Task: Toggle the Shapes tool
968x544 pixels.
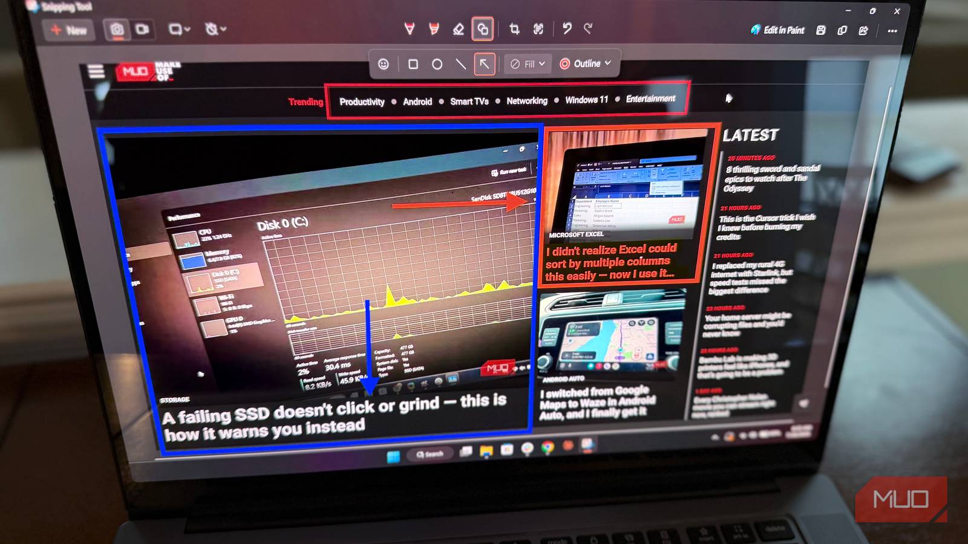Action: tap(483, 28)
